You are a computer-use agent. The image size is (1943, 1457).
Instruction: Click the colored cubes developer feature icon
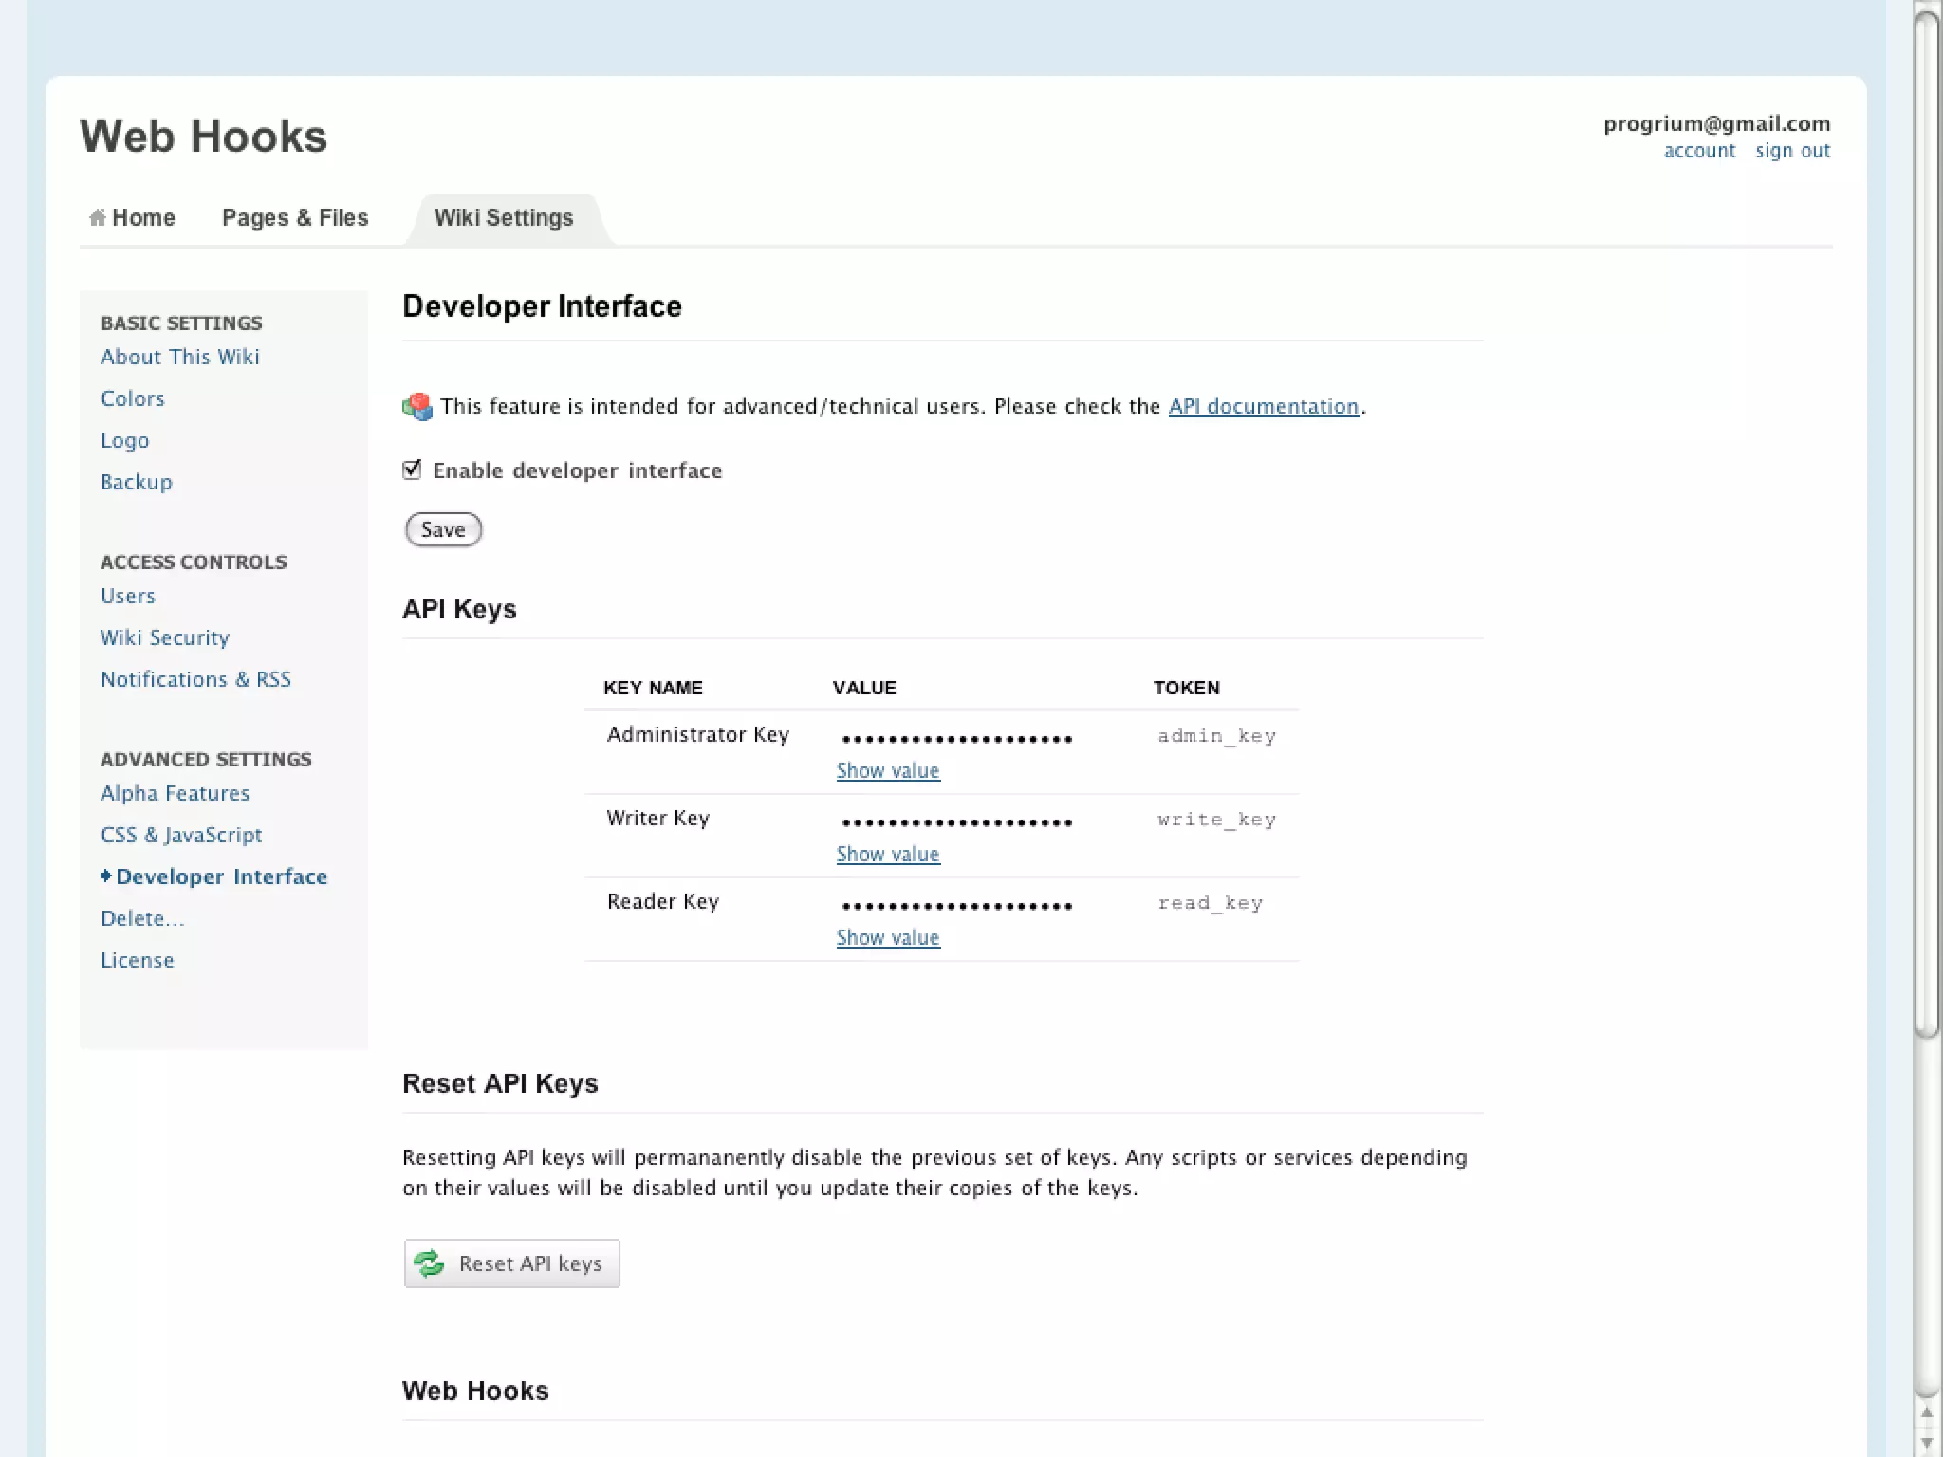pyautogui.click(x=416, y=407)
